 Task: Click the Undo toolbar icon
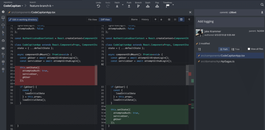pos(98,6)
